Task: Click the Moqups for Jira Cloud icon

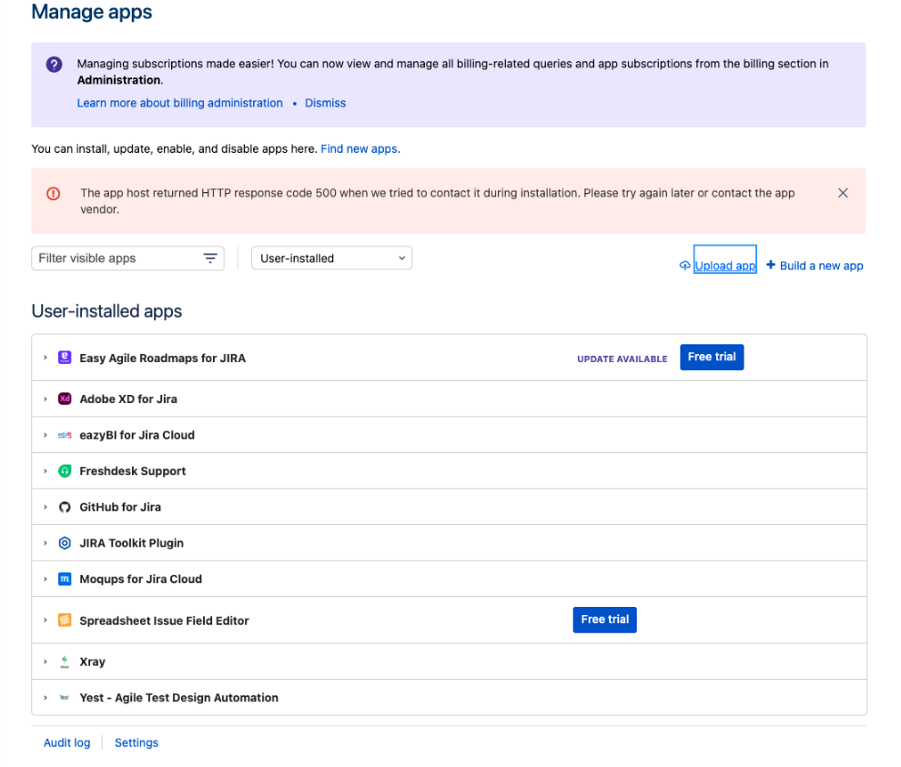Action: pyautogui.click(x=65, y=580)
